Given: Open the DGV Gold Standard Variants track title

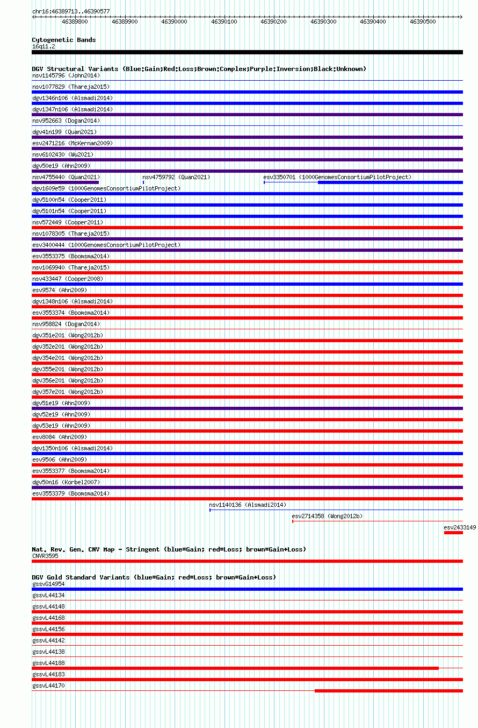Looking at the screenshot, I should pos(154,577).
